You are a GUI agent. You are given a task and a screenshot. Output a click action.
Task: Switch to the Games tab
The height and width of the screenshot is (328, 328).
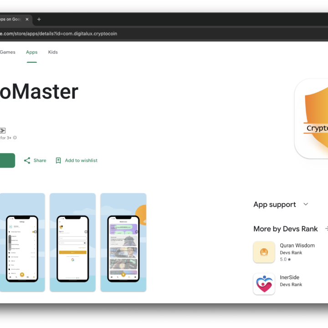point(8,52)
